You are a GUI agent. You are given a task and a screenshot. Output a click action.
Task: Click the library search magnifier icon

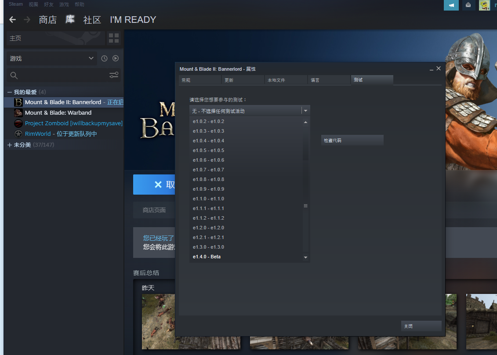(x=14, y=76)
